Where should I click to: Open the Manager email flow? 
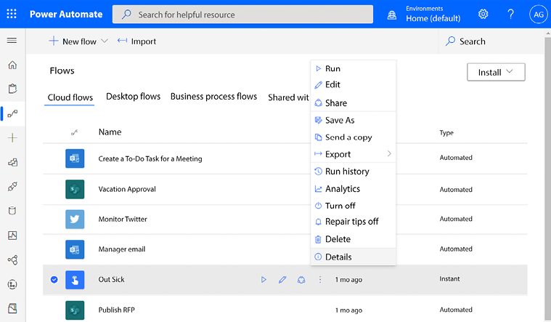tap(121, 249)
